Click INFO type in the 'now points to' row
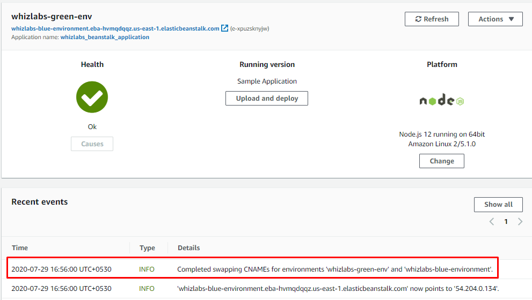 (x=147, y=289)
